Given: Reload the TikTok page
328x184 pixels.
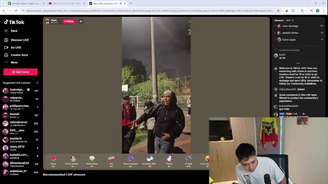Looking at the screenshot, I should tap(16, 11).
